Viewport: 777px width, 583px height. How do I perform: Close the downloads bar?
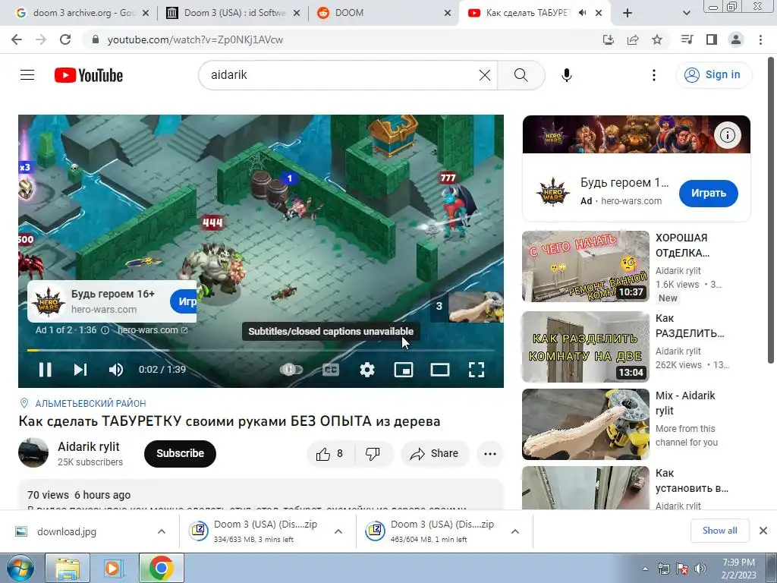click(763, 531)
